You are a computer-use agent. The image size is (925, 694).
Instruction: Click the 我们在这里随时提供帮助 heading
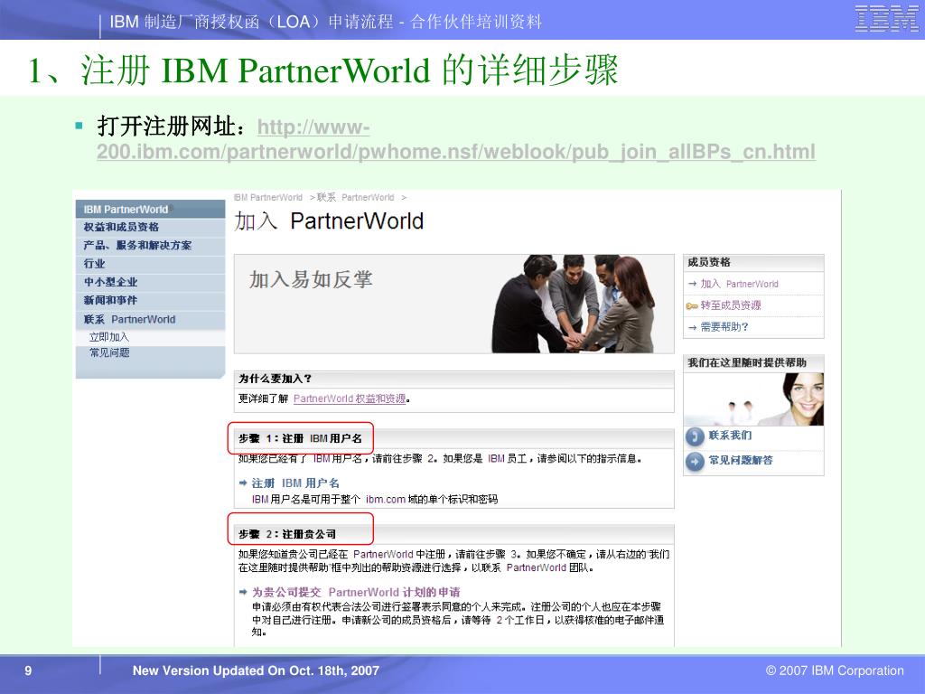click(x=747, y=362)
